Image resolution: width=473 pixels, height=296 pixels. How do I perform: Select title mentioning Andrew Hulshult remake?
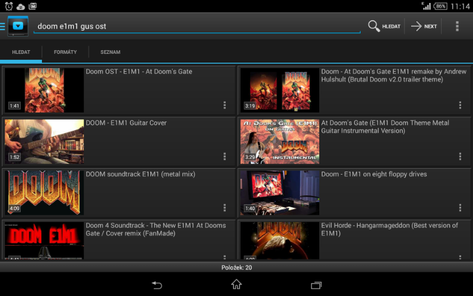(x=394, y=76)
